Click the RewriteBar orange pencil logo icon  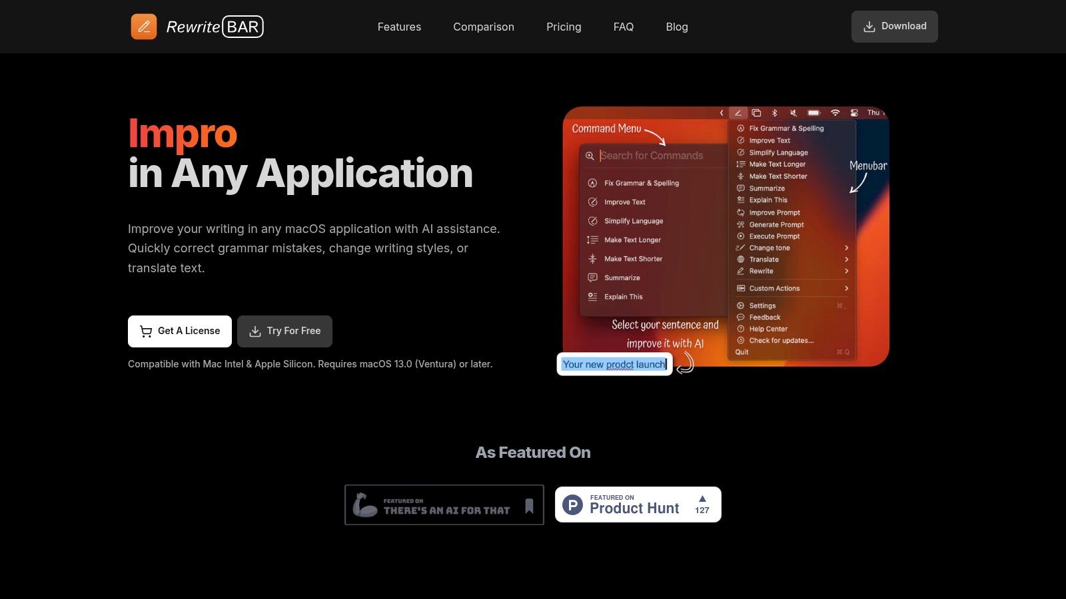pyautogui.click(x=144, y=27)
